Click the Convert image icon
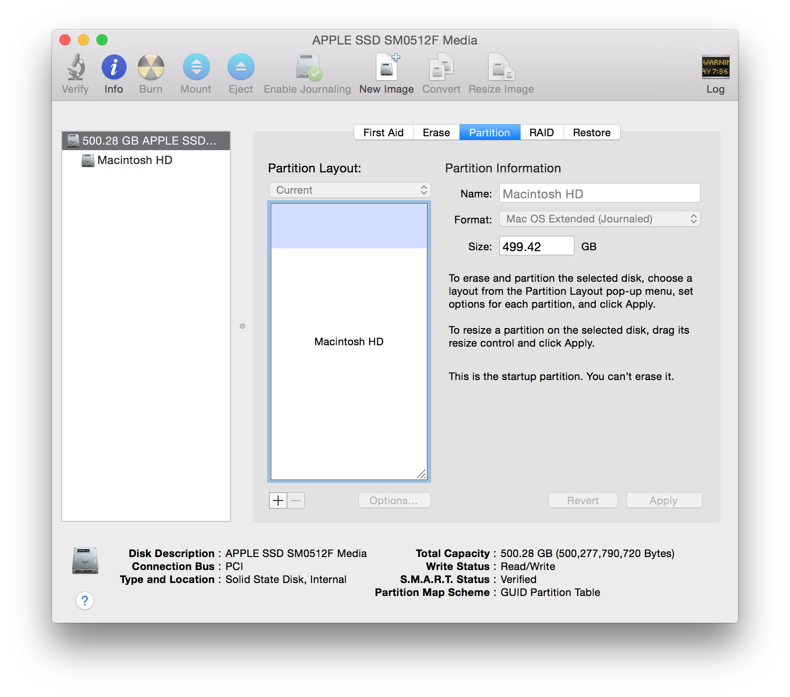The image size is (790, 697). pyautogui.click(x=441, y=68)
